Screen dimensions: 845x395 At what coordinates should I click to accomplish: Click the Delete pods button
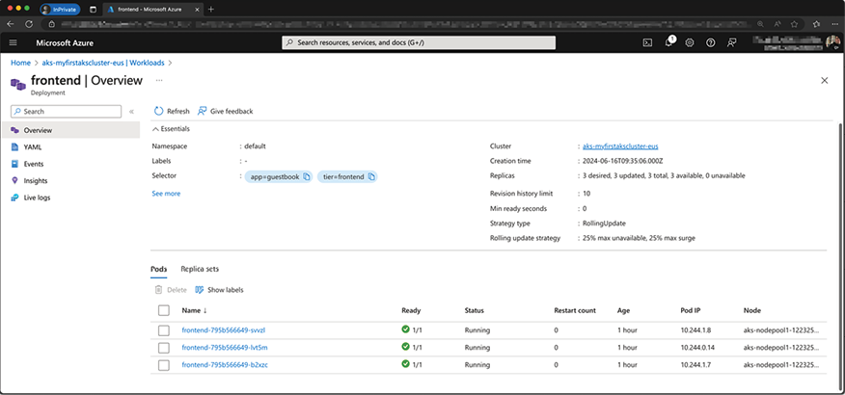[x=171, y=290]
